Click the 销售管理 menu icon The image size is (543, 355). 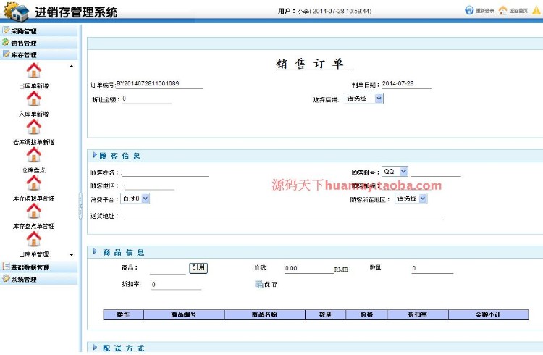point(6,42)
